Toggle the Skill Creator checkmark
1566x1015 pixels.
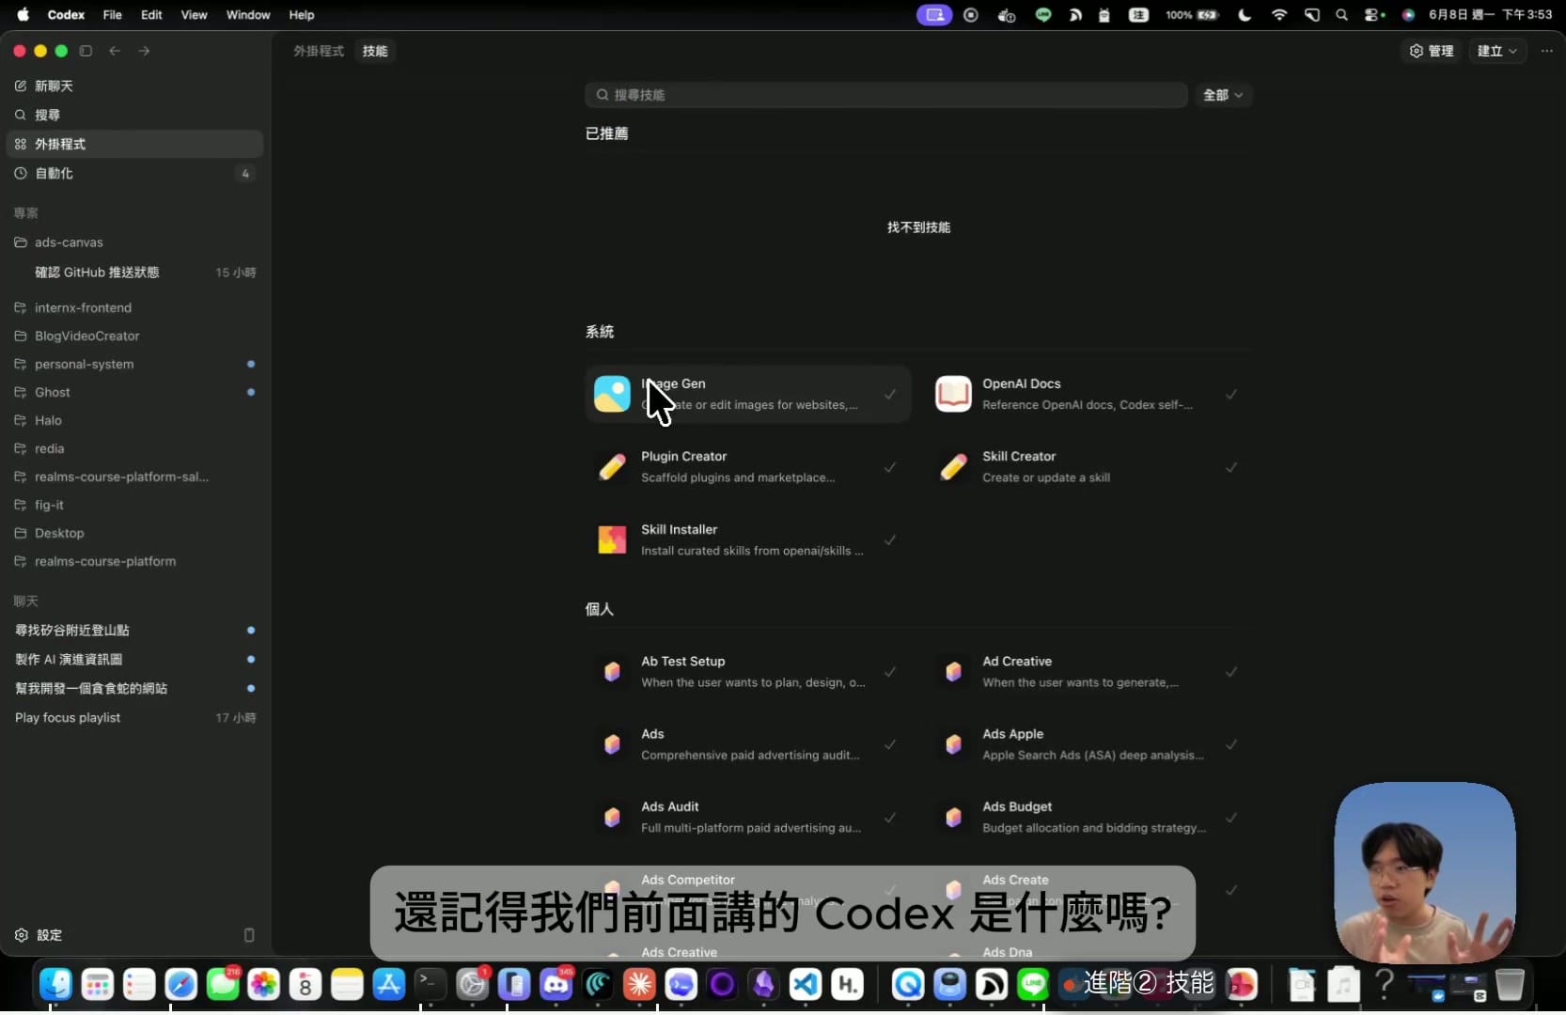[1230, 467]
